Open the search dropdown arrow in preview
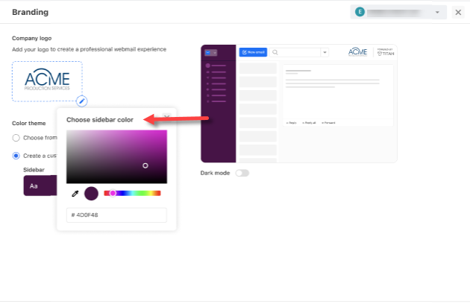The image size is (470, 304). [x=325, y=52]
